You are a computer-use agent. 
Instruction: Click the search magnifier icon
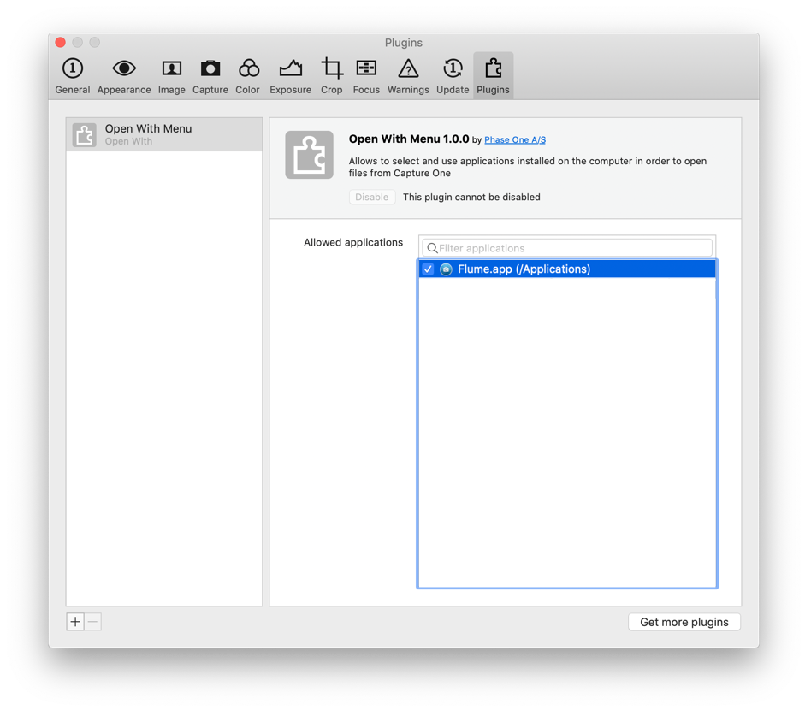[432, 248]
